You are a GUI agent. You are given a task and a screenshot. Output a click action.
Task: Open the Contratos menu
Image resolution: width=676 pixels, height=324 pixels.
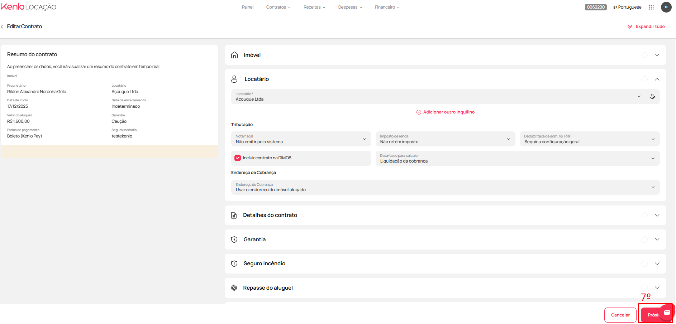279,7
